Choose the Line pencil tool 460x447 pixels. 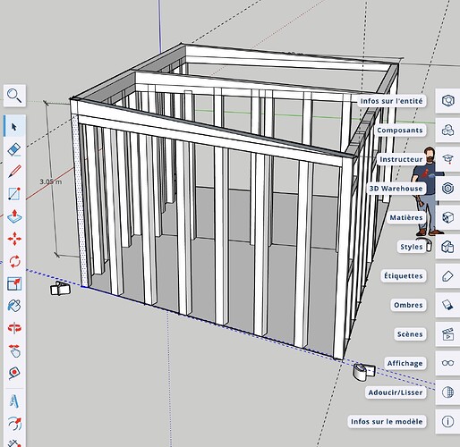[x=14, y=172]
